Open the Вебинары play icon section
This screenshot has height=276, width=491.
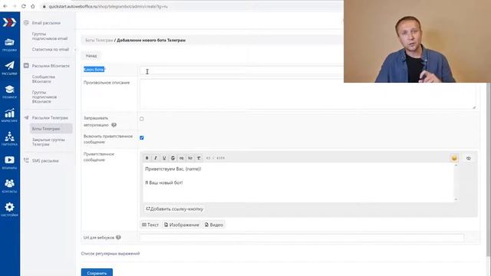9,163
